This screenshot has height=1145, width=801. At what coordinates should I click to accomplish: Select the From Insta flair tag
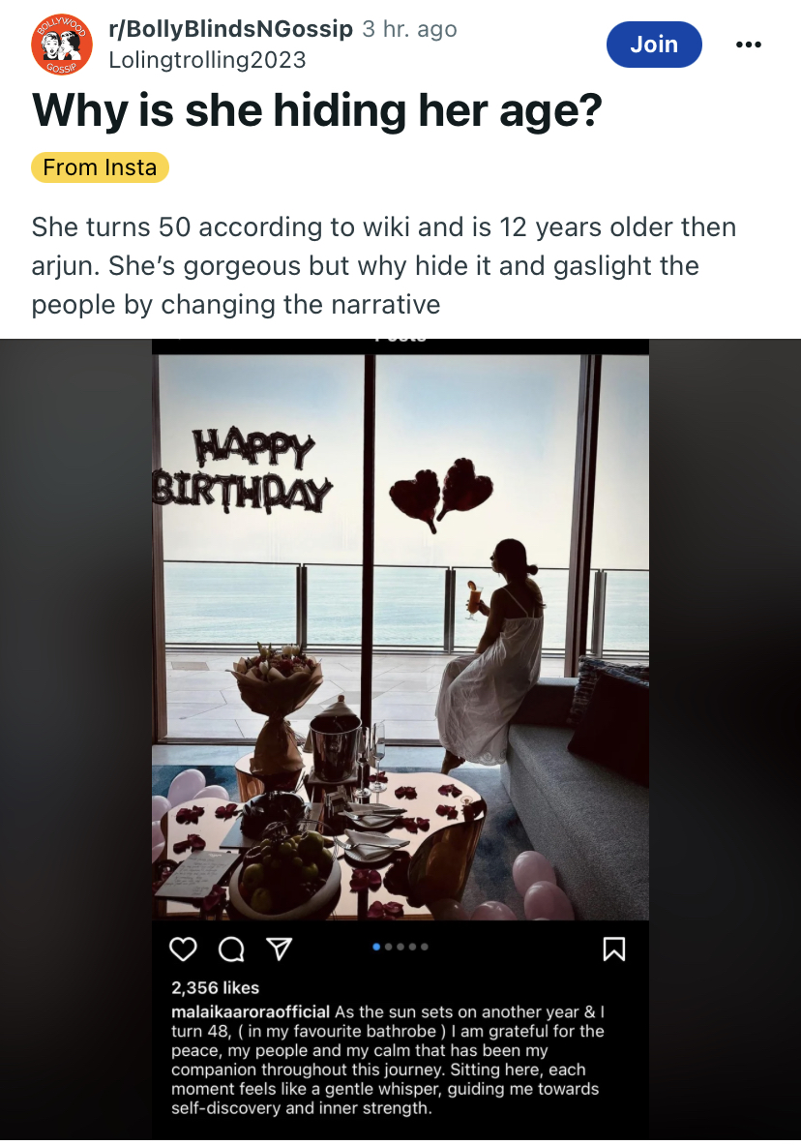pos(100,167)
